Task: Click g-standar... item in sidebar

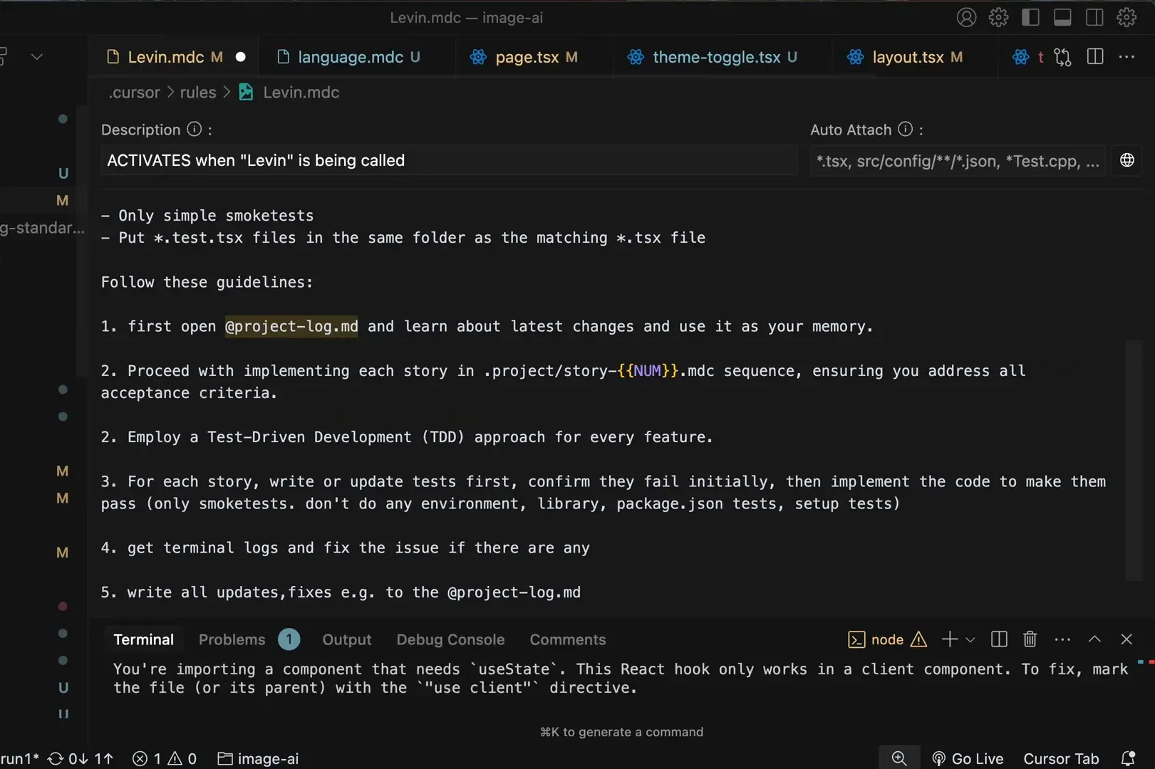Action: point(42,228)
